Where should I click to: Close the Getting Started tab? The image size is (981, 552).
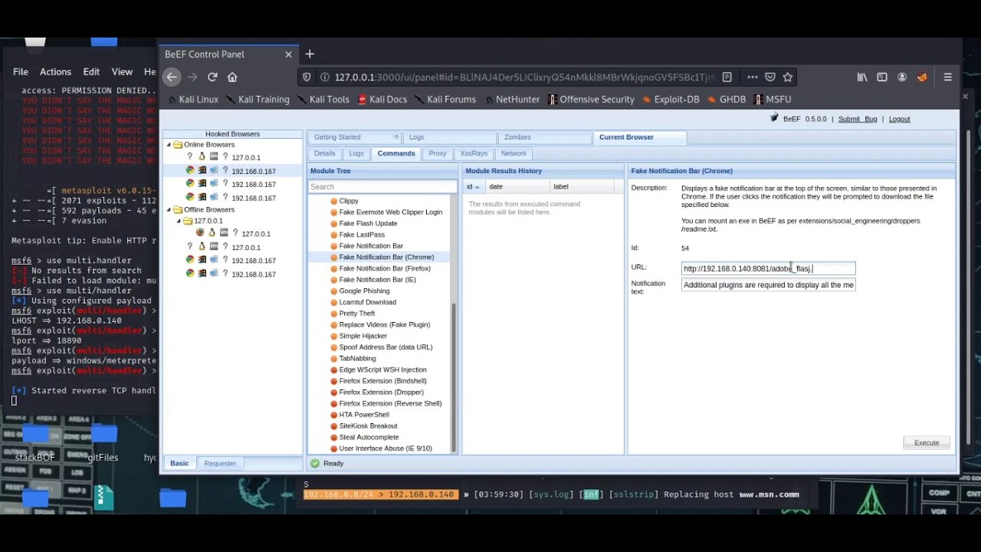pos(396,137)
